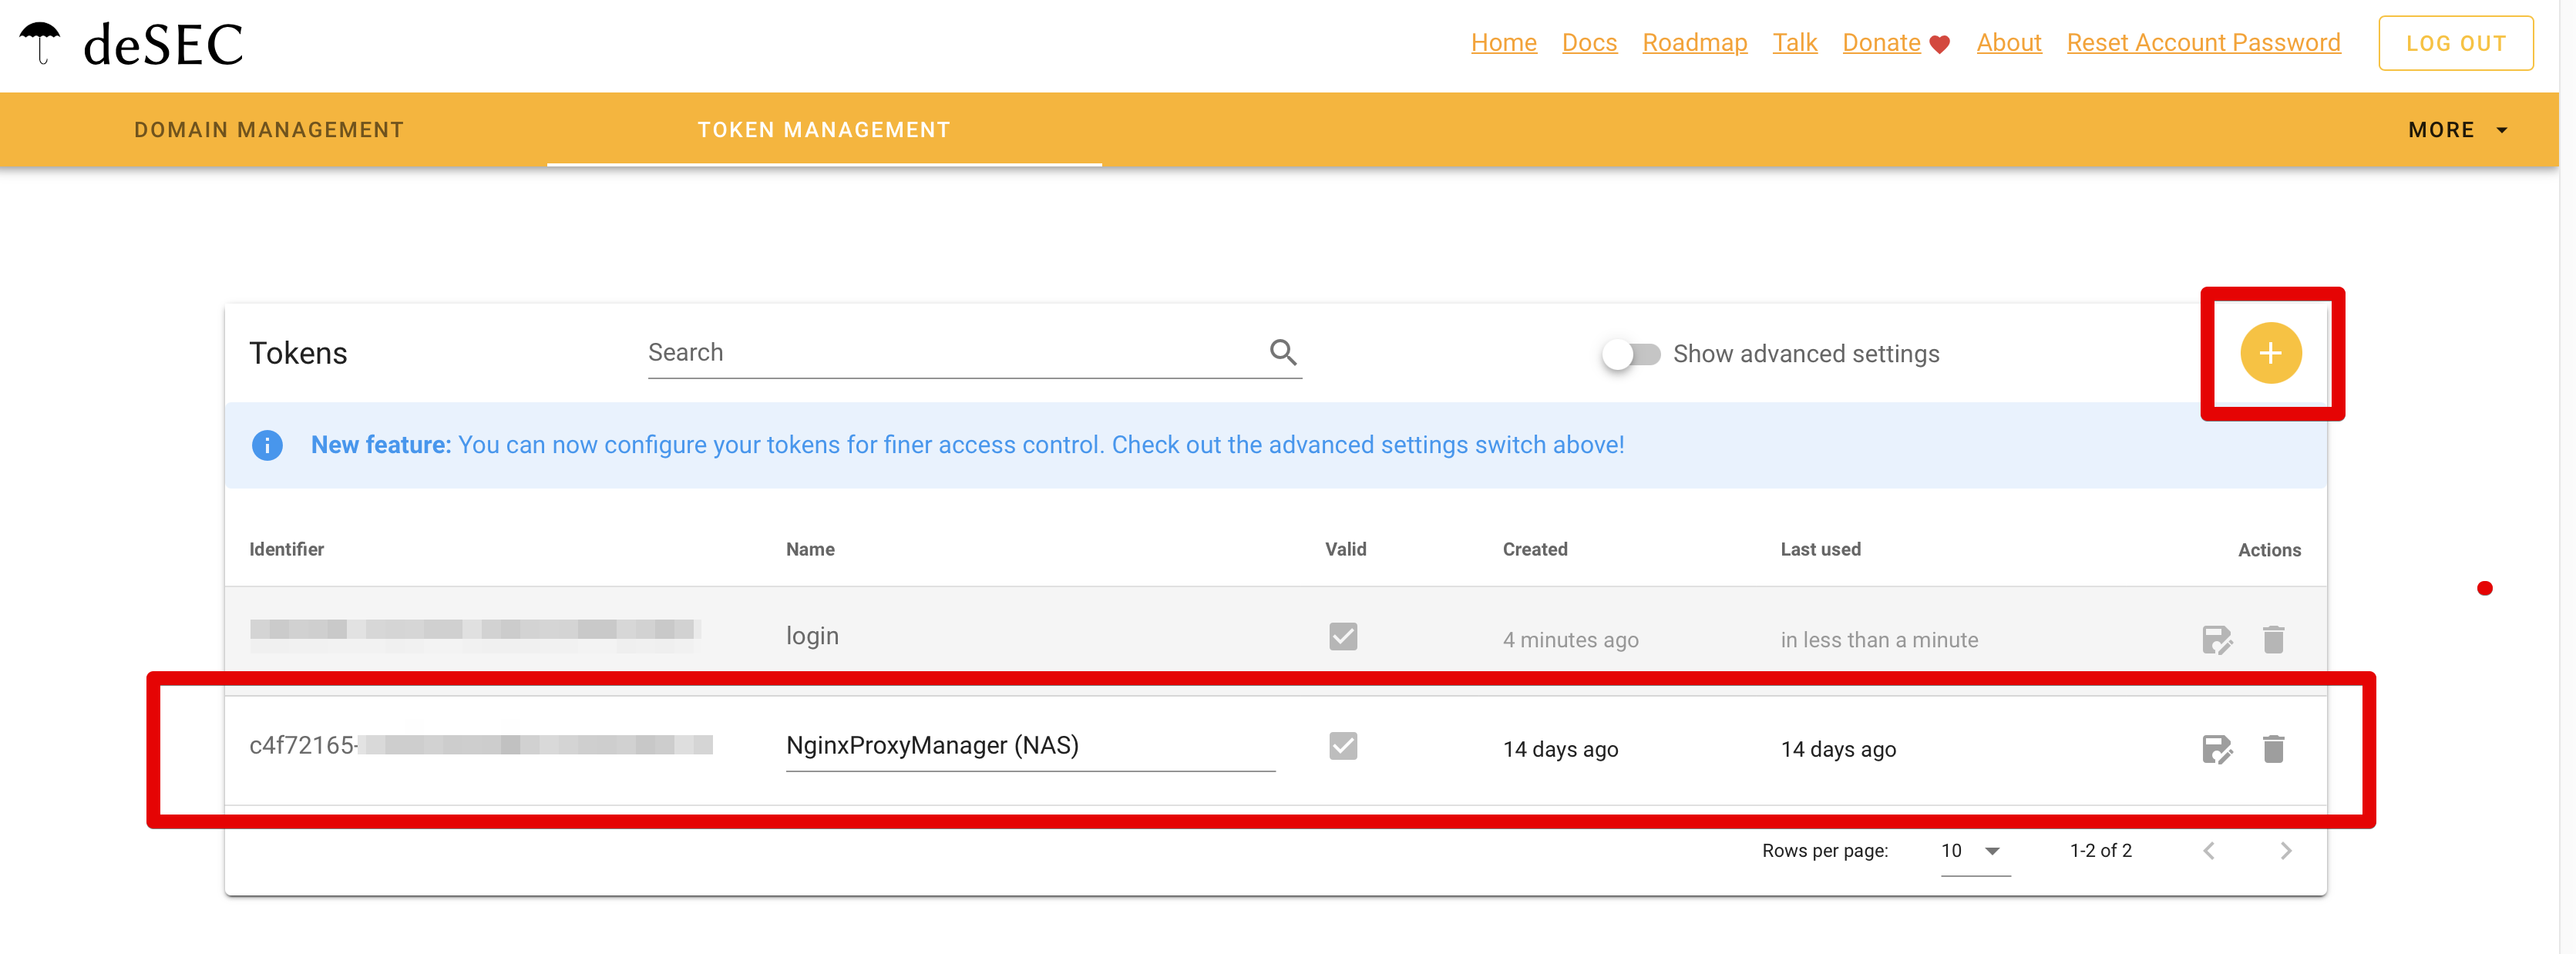
Task: Toggle Valid checkbox for login token
Action: pos(1343,637)
